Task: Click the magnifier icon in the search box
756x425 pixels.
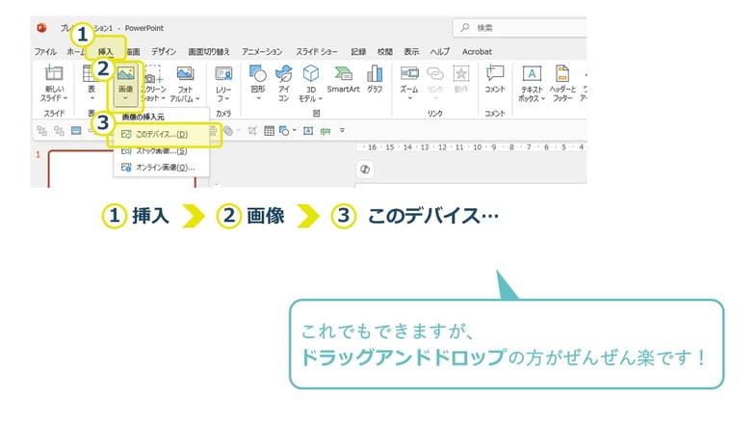Action: (465, 28)
